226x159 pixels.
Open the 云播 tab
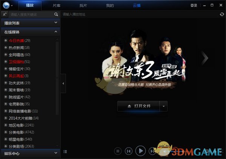click(x=136, y=5)
